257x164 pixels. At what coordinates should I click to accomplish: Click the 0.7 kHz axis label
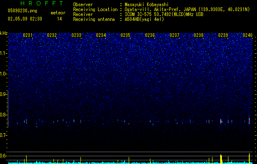[3, 135]
